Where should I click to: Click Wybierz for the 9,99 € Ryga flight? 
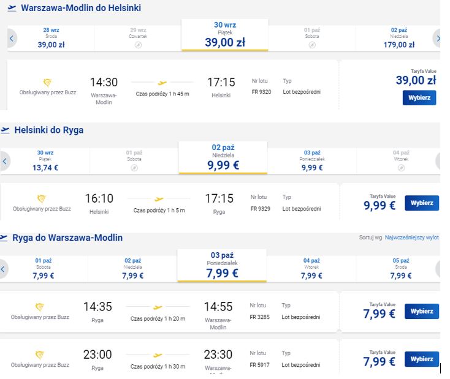coord(422,203)
